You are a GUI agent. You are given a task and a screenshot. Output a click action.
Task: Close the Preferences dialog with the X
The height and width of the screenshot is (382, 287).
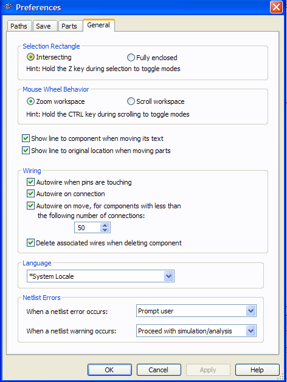276,7
